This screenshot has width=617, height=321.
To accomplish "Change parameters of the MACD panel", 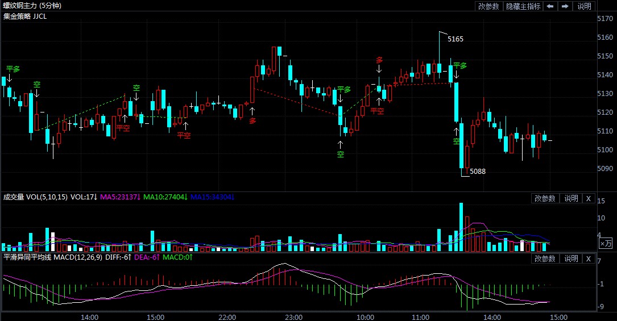I will click(x=544, y=259).
